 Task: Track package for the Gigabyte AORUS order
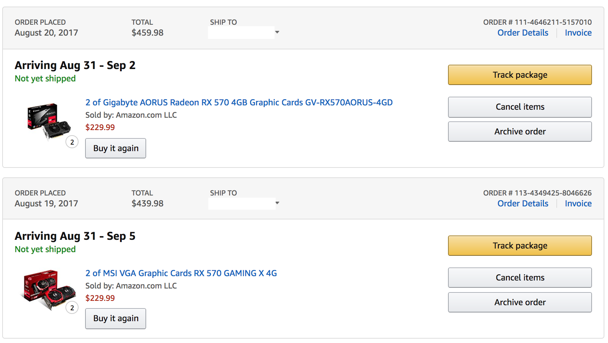click(x=520, y=75)
